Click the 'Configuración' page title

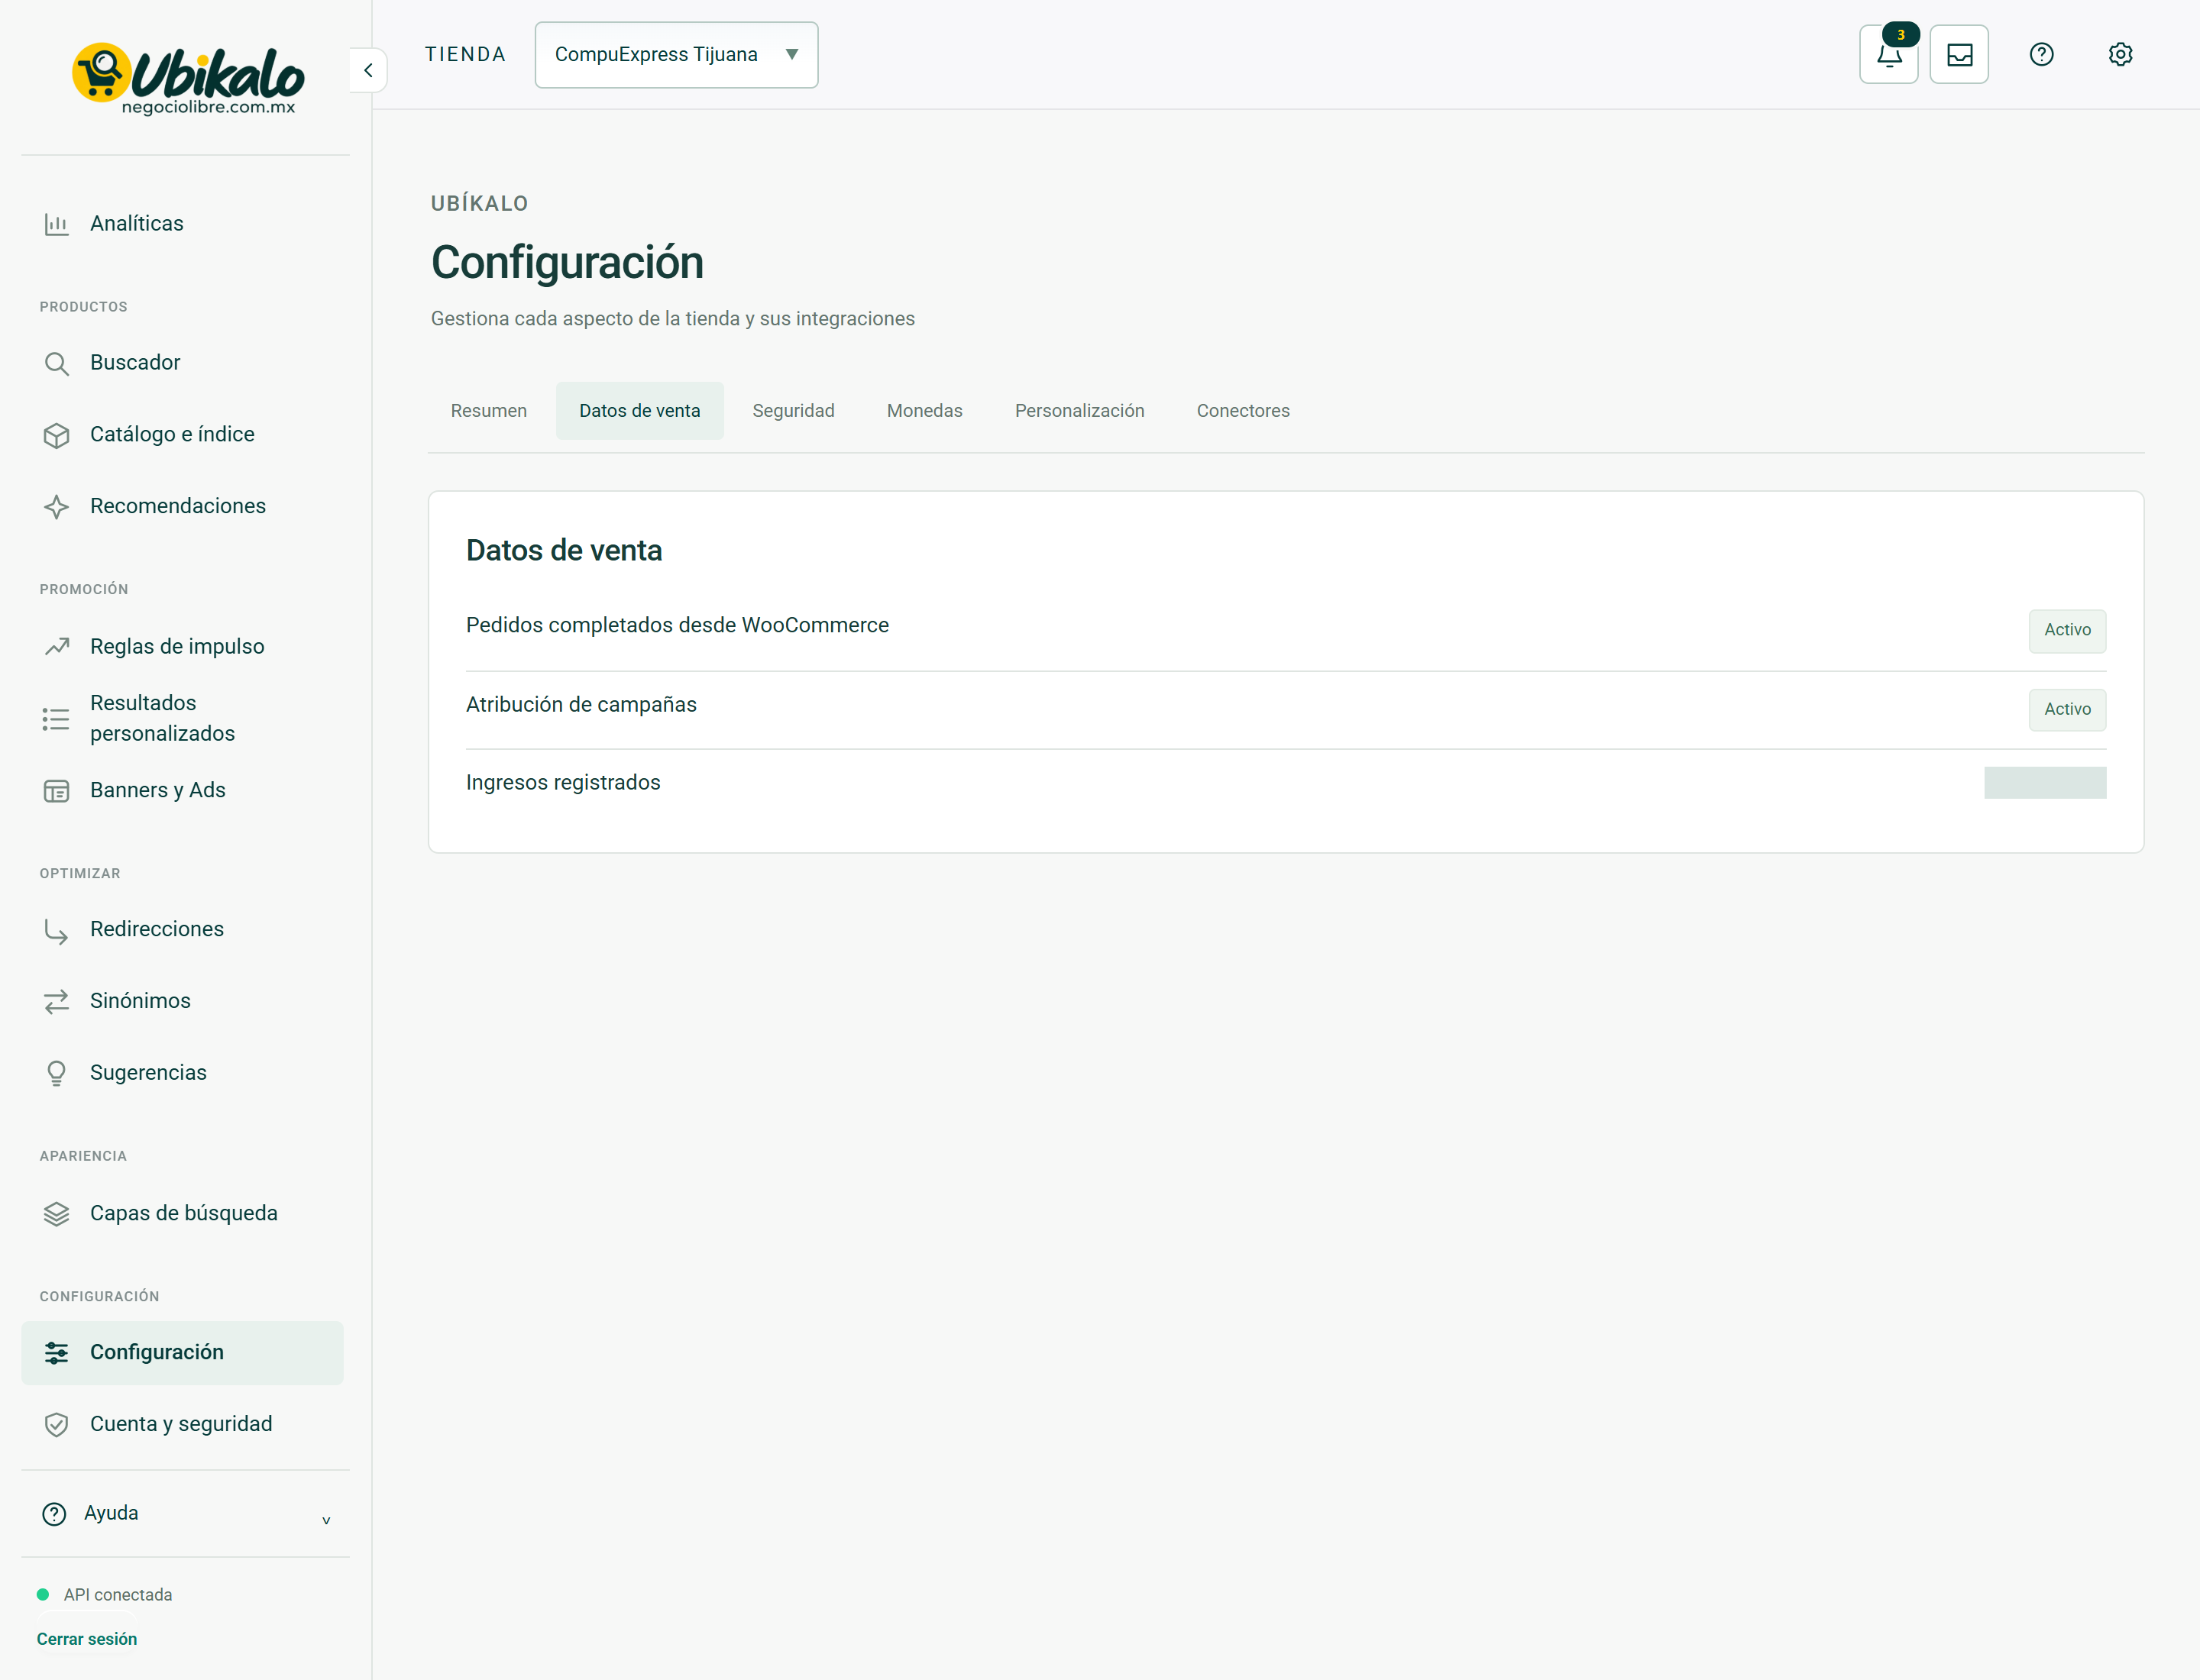pyautogui.click(x=568, y=263)
